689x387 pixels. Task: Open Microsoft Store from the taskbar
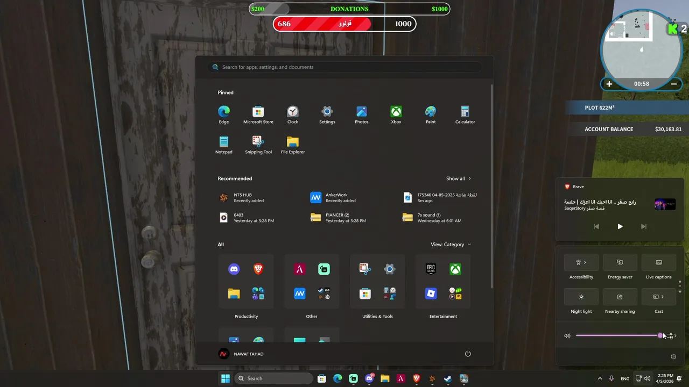click(322, 378)
